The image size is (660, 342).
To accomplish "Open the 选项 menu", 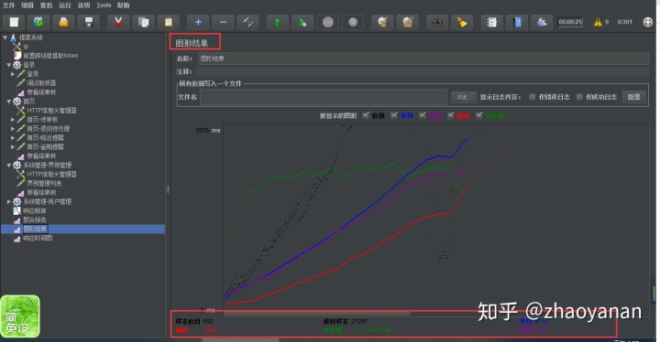I will click(x=83, y=5).
